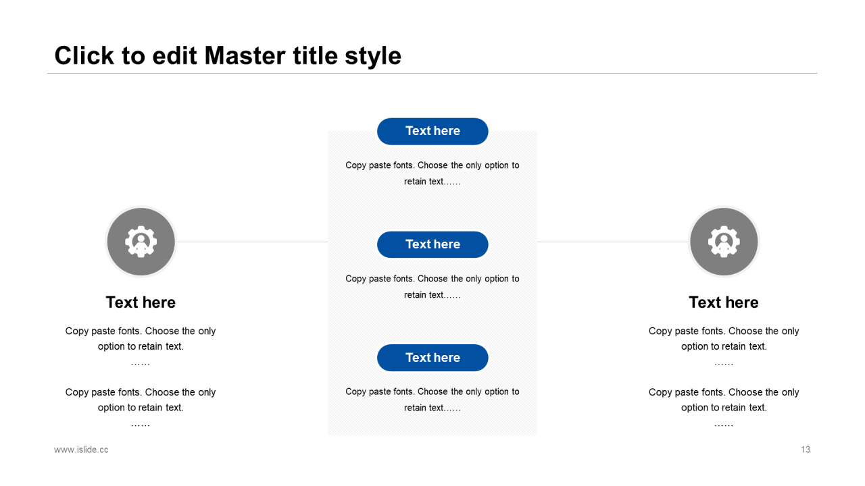Select the second paragraph in the right column
The image size is (865, 486).
click(723, 400)
